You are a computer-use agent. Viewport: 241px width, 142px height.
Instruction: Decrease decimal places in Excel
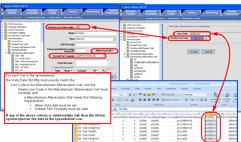point(205,100)
